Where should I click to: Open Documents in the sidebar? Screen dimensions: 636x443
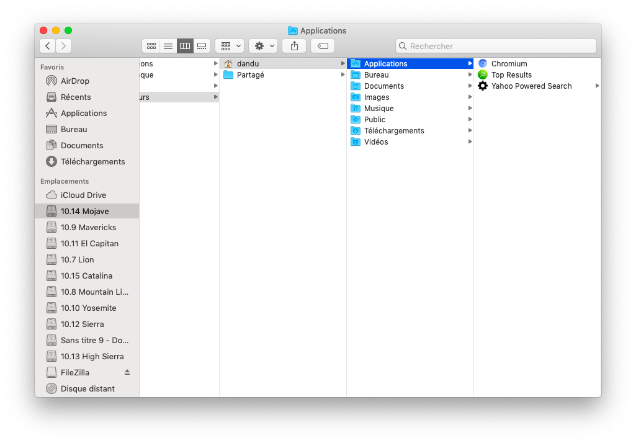87,145
